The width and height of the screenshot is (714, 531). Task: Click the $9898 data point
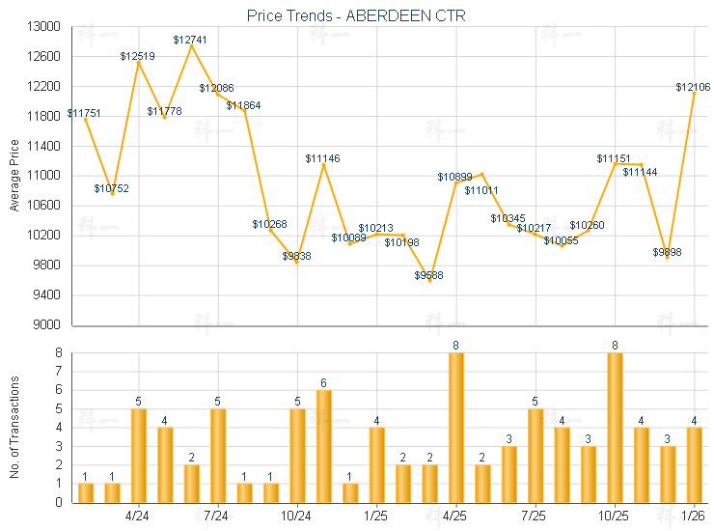(x=668, y=258)
